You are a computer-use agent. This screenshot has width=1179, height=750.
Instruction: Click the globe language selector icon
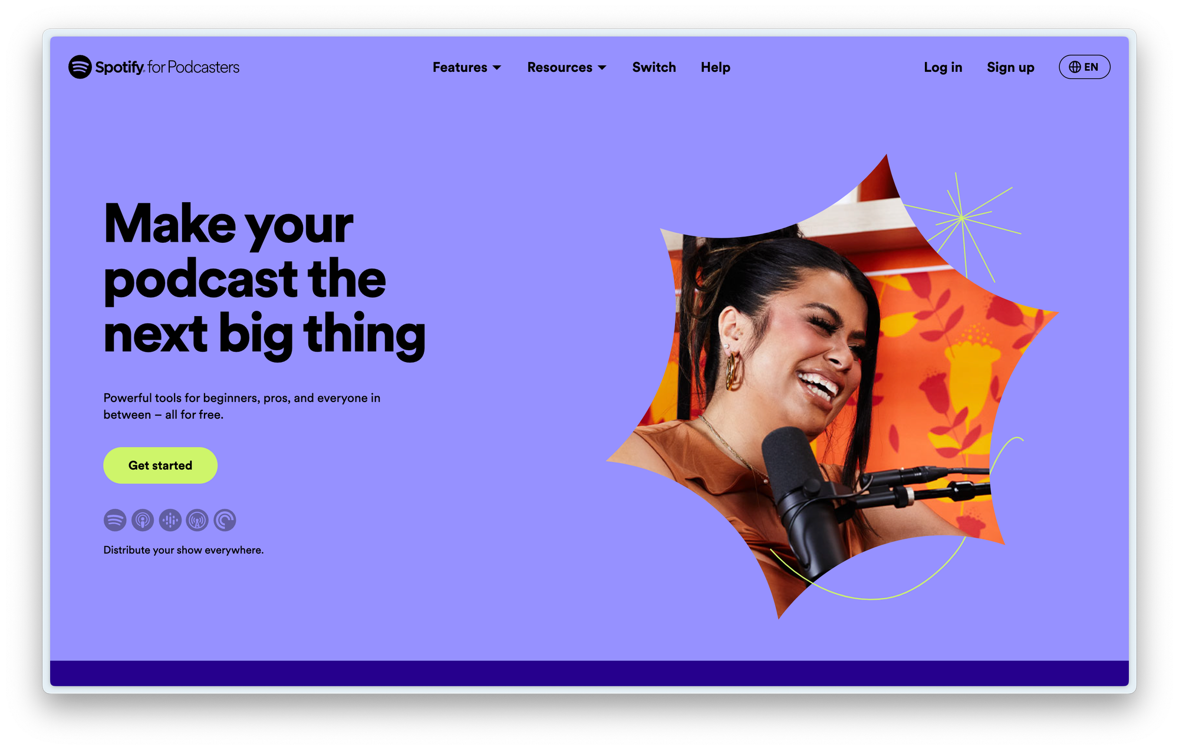[x=1073, y=67]
